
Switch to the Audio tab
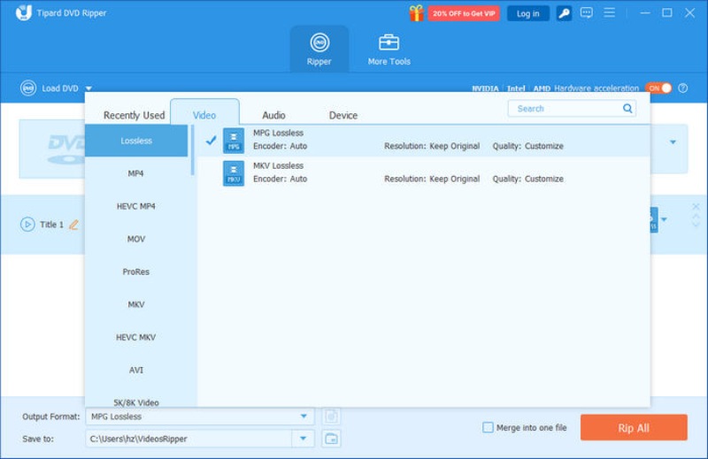click(273, 116)
